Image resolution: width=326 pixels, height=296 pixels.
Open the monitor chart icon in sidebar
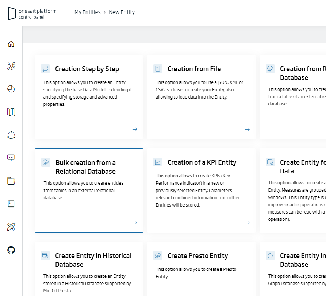[x=11, y=158]
